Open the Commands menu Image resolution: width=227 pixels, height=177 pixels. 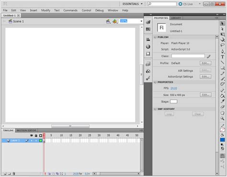[x=70, y=11]
